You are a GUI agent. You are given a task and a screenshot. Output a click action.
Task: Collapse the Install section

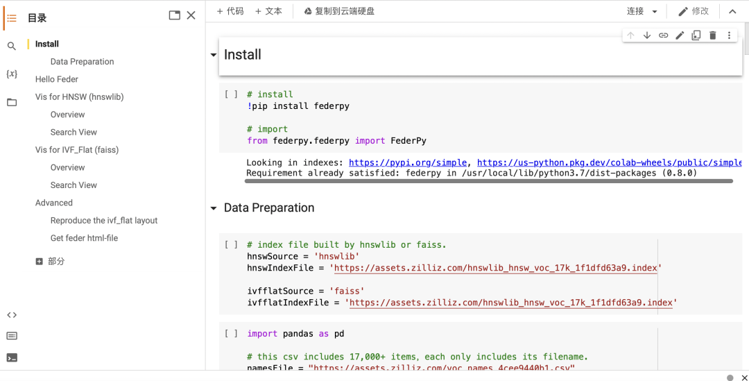coord(214,55)
